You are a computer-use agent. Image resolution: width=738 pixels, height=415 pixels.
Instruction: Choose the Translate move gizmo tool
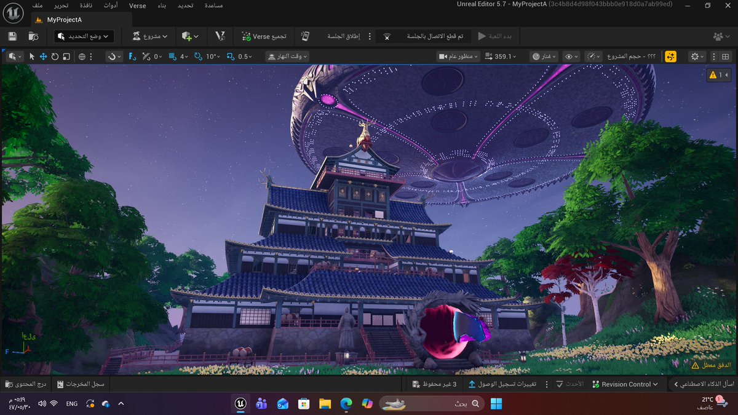[44, 56]
